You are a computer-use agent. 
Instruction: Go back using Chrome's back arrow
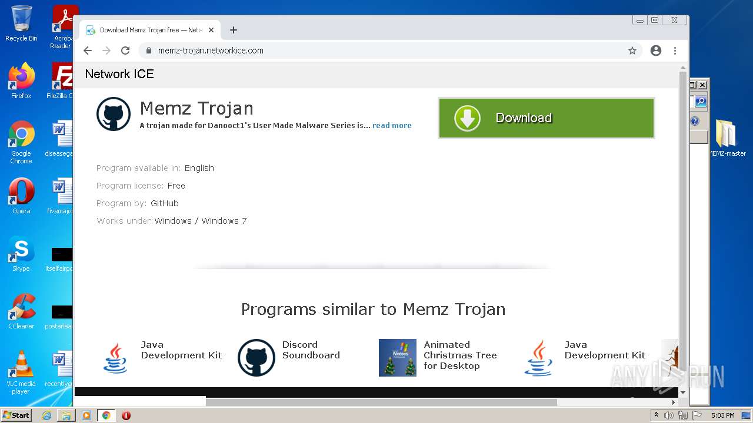click(88, 51)
